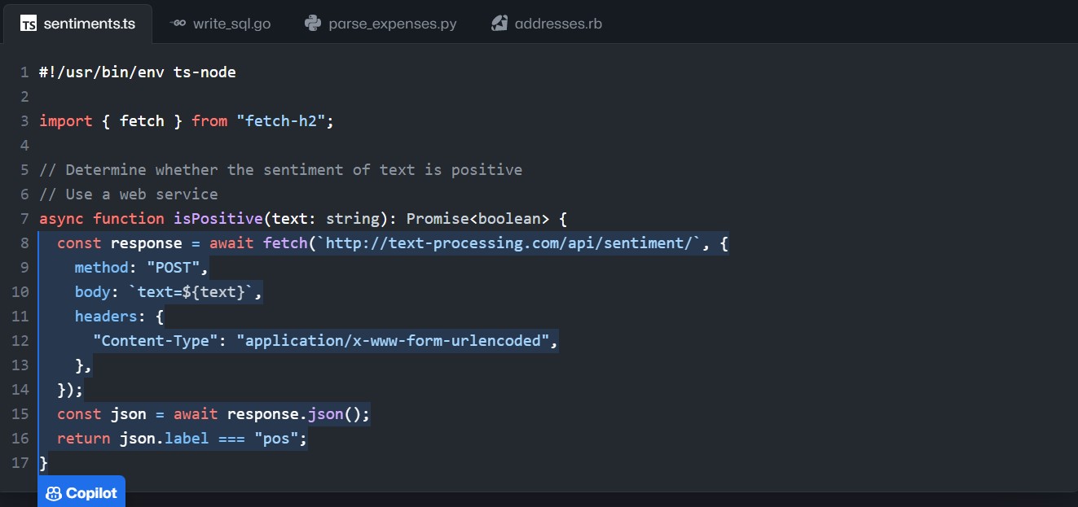The width and height of the screenshot is (1078, 507).
Task: Click line number 7 in gutter
Action: pos(24,219)
